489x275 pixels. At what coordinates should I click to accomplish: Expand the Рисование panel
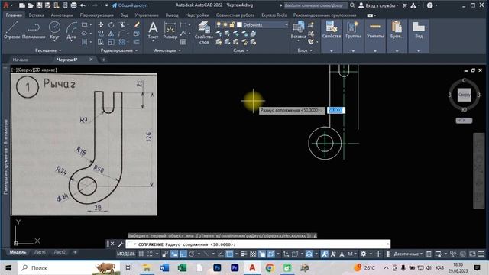pyautogui.click(x=48, y=50)
